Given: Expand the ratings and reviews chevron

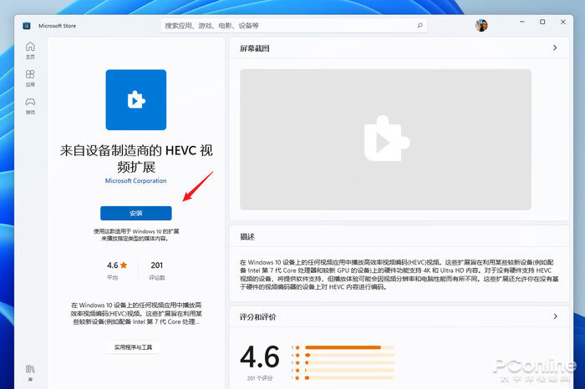Looking at the screenshot, I should click(x=555, y=316).
